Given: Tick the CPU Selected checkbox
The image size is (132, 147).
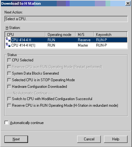Looking at the screenshot, I should pos(9,60).
